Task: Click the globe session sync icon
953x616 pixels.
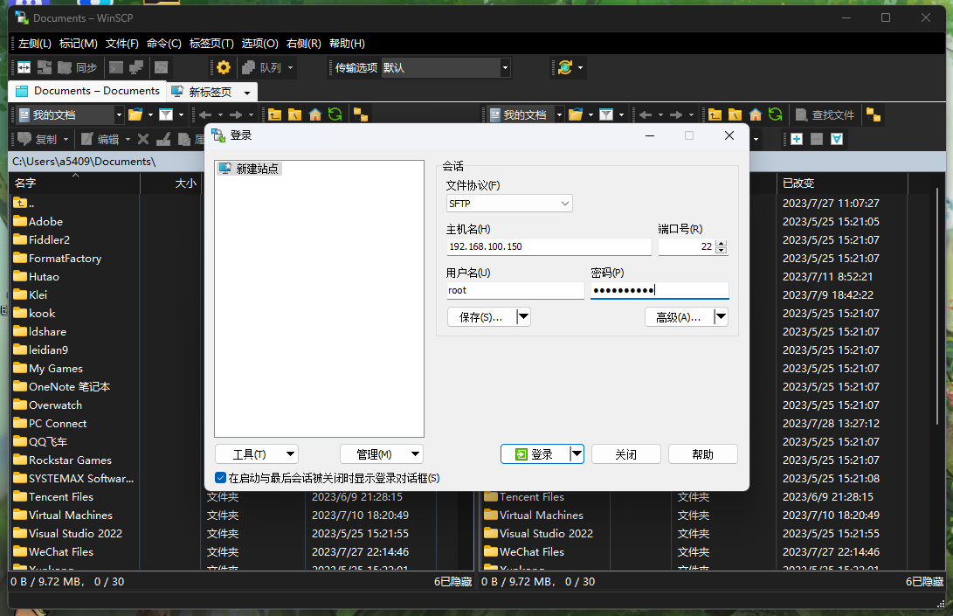Action: (x=565, y=67)
